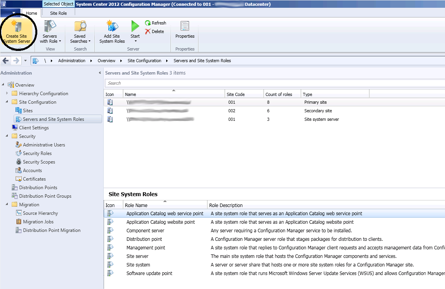Collapse the Overview tree node
This screenshot has height=289, width=445.
(x=3, y=85)
